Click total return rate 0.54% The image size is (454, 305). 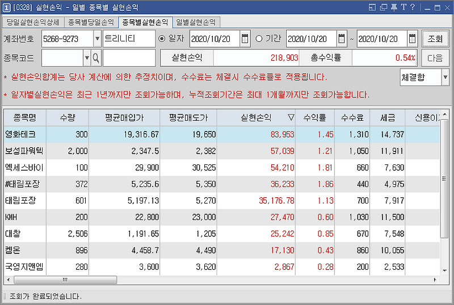(405, 58)
